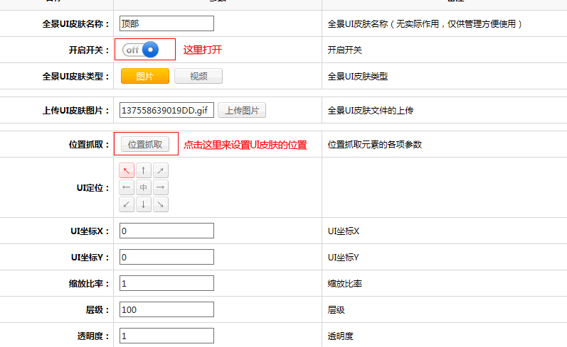The width and height of the screenshot is (567, 347).
Task: Click the uploaded file name field
Action: click(x=166, y=111)
